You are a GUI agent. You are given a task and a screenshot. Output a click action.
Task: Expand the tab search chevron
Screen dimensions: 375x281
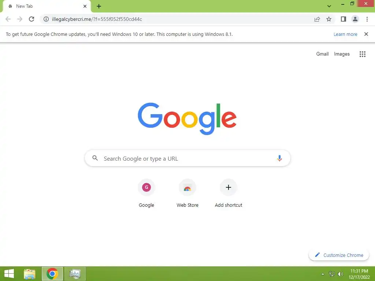329,6
